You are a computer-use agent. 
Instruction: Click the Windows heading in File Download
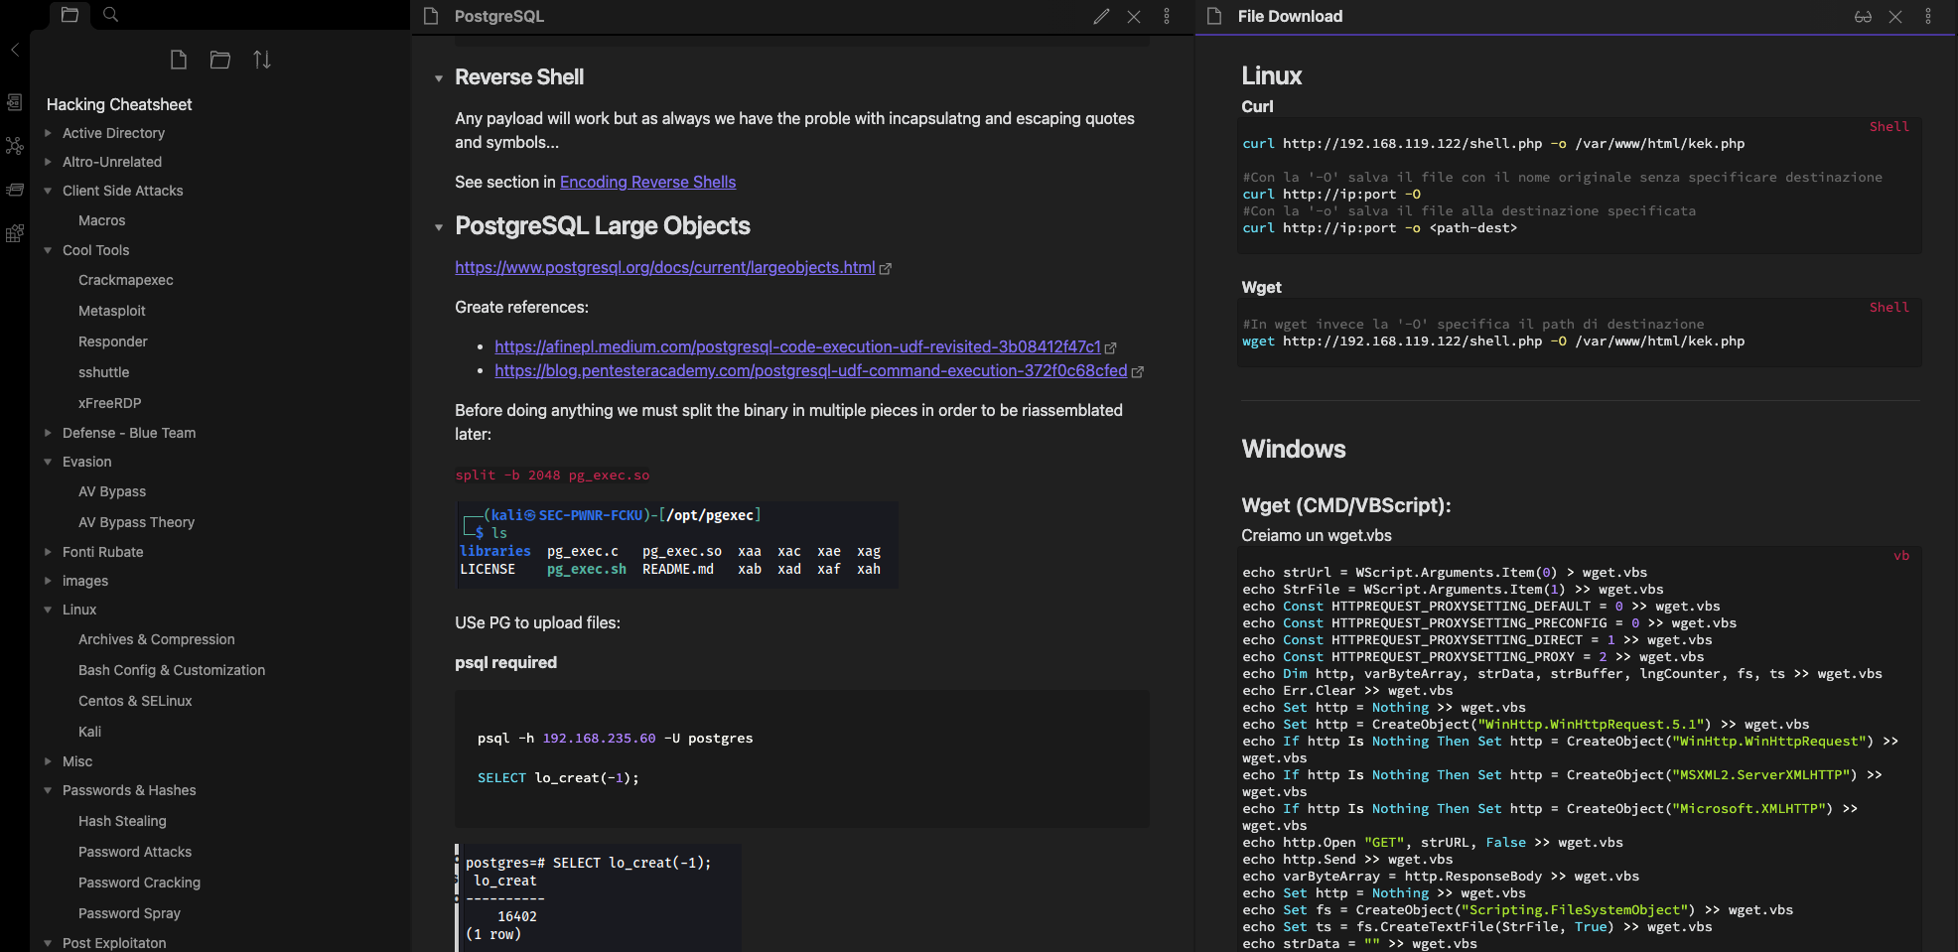click(x=1294, y=449)
